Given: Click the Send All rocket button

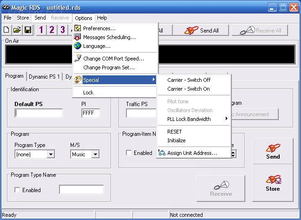Looking at the screenshot, I should [201, 30].
